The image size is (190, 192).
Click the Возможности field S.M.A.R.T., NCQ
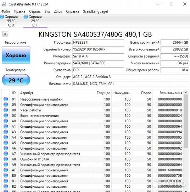pos(131,84)
